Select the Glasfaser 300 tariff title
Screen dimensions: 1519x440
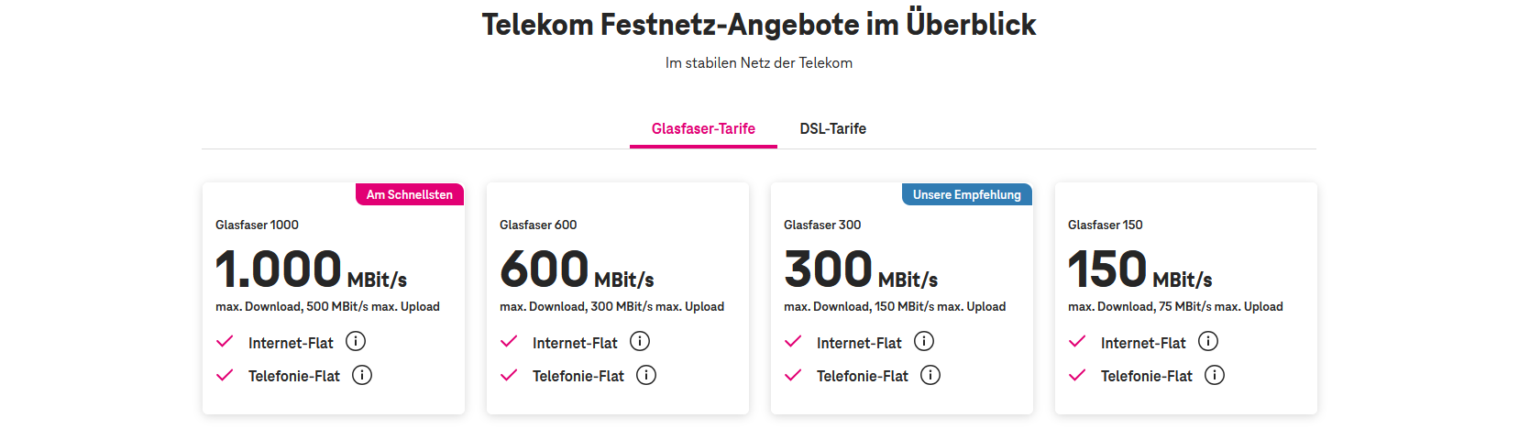(x=822, y=225)
